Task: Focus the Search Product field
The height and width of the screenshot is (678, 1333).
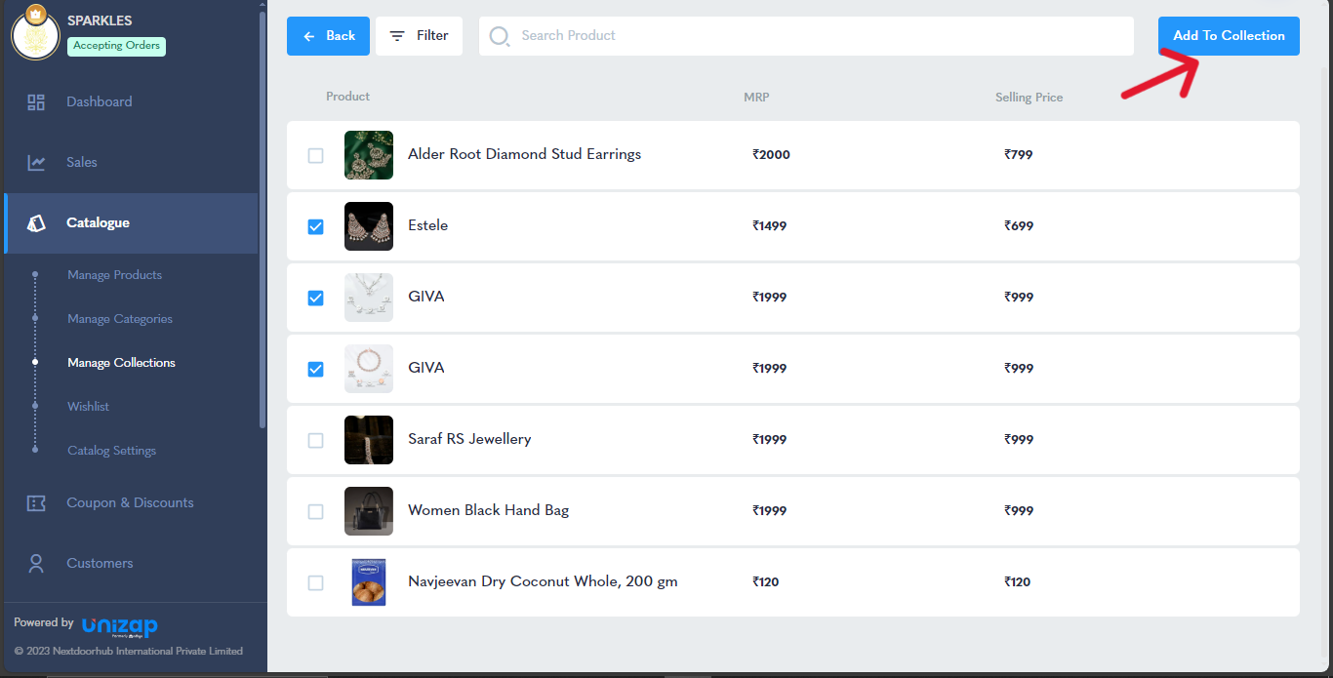Action: 806,36
